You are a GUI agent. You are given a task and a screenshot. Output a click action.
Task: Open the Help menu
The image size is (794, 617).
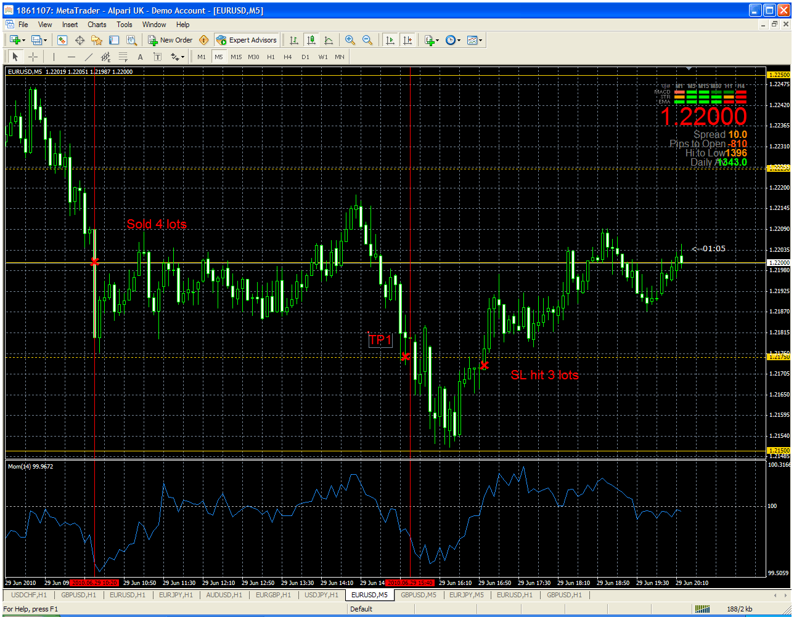coord(183,25)
